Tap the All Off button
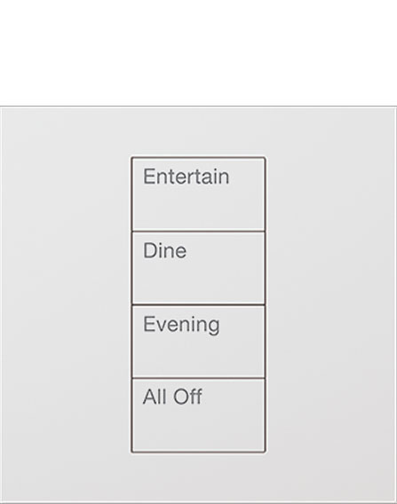The image size is (397, 504). (198, 415)
